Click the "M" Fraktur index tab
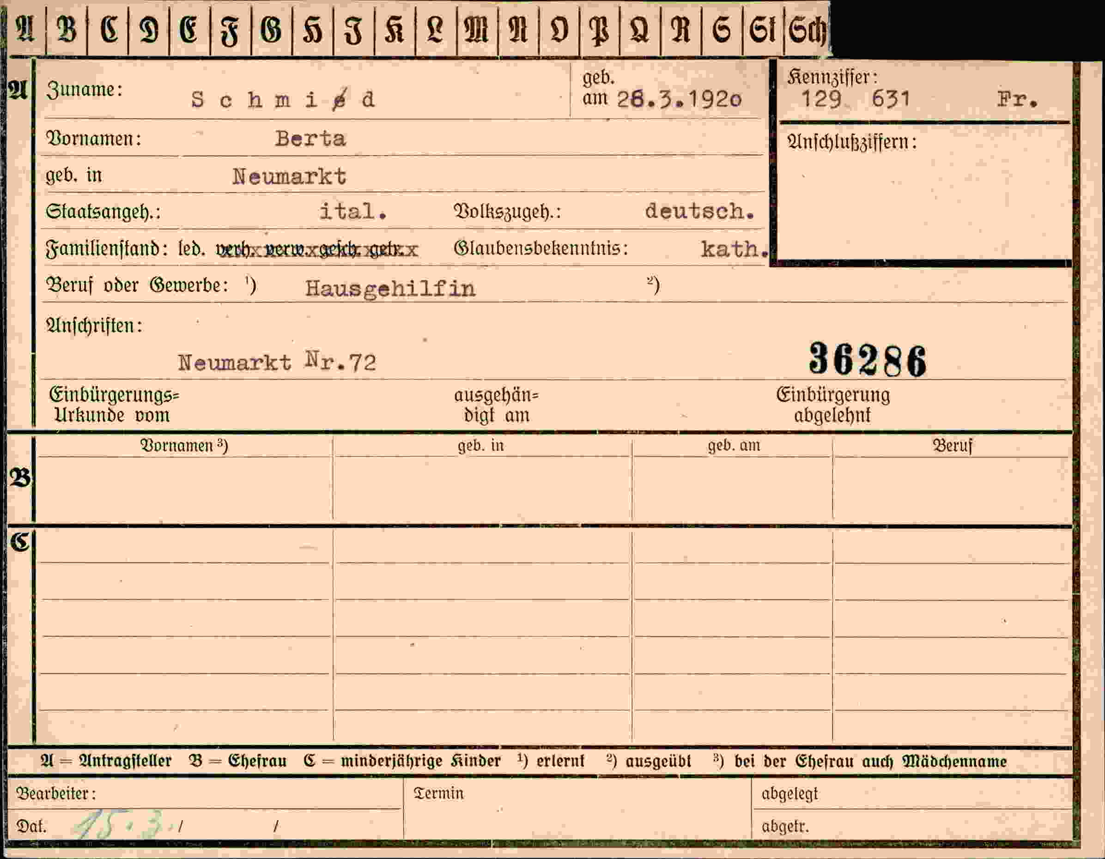Image resolution: width=1105 pixels, height=859 pixels. coord(477,30)
